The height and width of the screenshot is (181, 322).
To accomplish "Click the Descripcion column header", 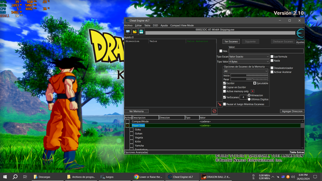I will click(145, 118).
